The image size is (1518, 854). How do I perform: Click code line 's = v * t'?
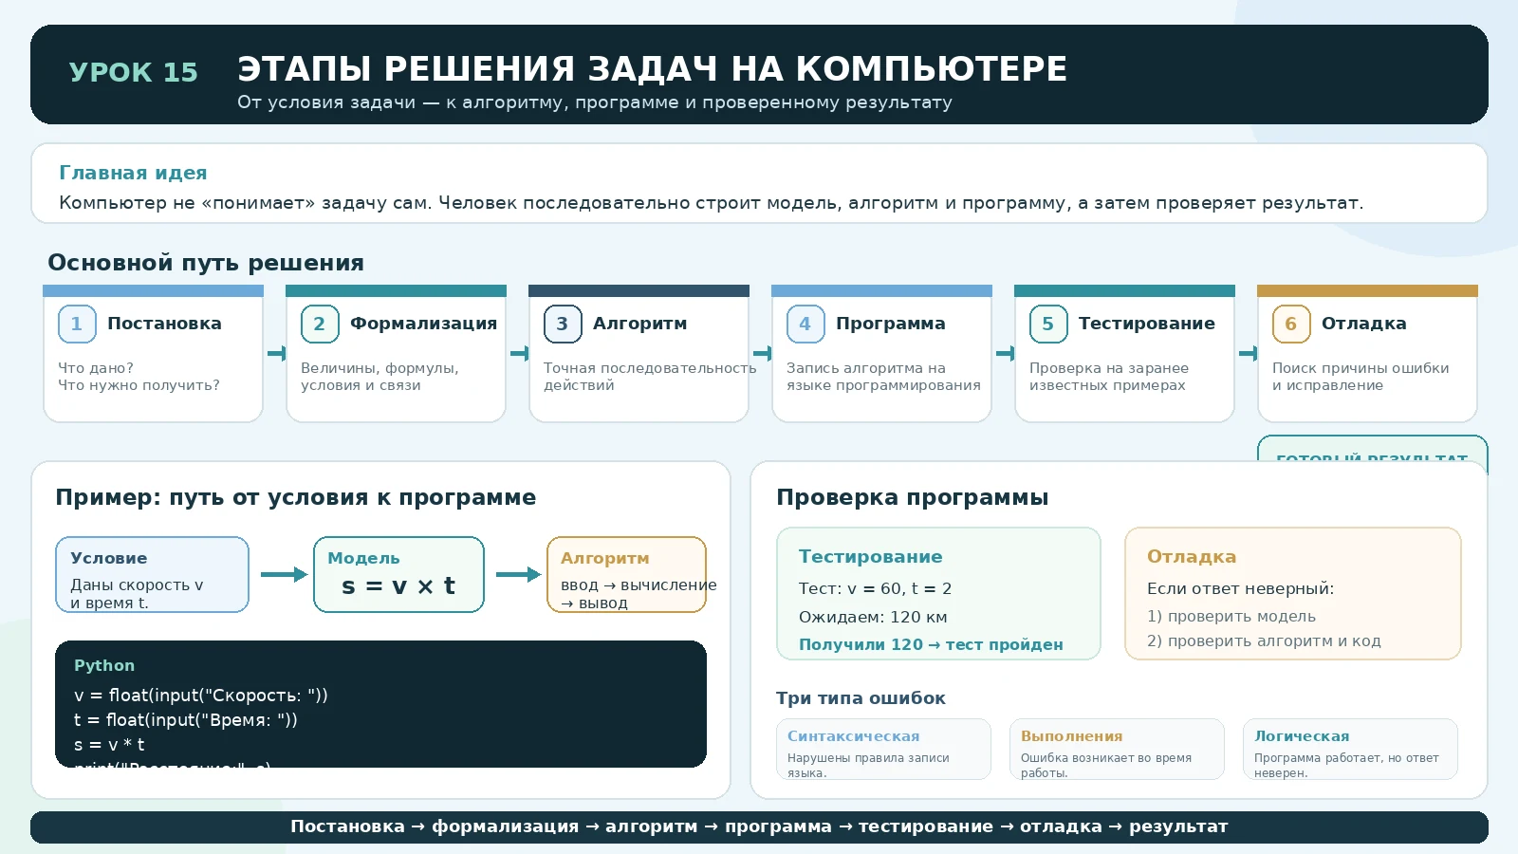click(109, 745)
